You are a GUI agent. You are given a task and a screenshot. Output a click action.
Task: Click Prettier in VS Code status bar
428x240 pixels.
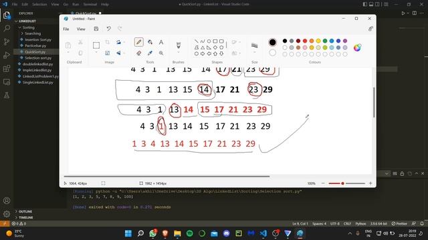point(399,224)
